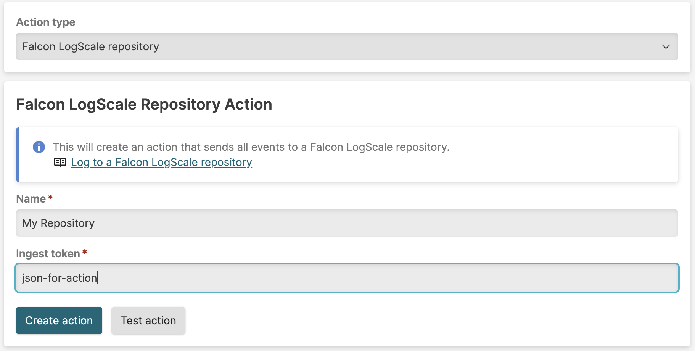Click the Falcon LogScale Repository Action heading
The width and height of the screenshot is (695, 351).
pyautogui.click(x=144, y=104)
